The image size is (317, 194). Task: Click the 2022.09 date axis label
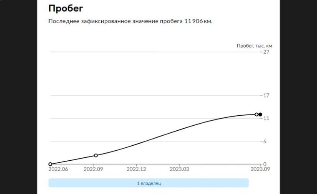93,169
